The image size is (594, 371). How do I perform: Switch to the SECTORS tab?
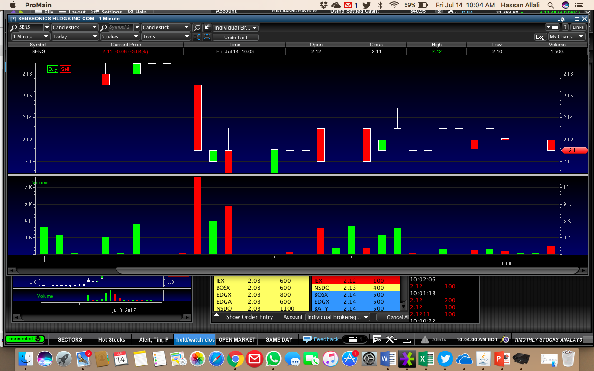[x=70, y=339]
